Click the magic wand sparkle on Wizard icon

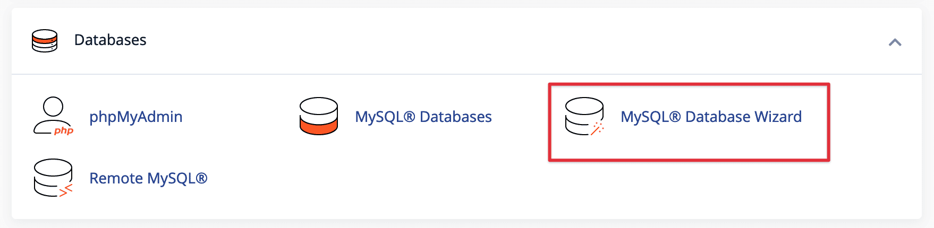tap(598, 129)
